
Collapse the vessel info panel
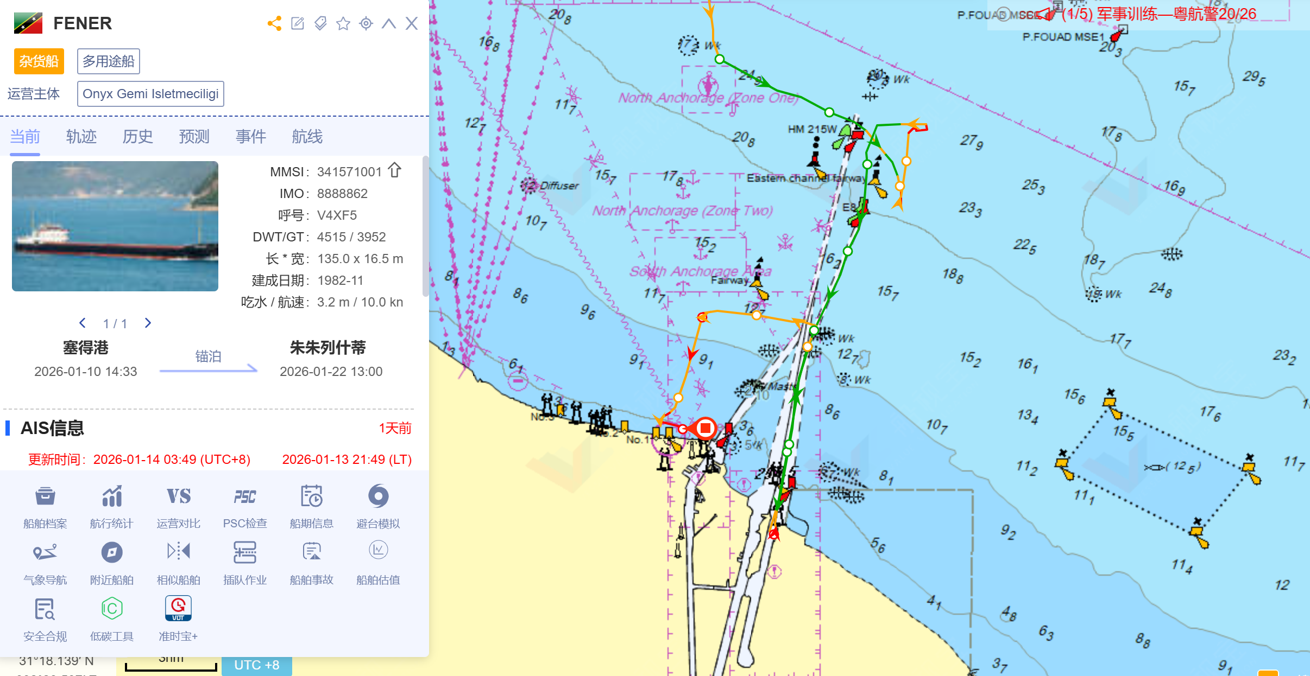(x=389, y=23)
